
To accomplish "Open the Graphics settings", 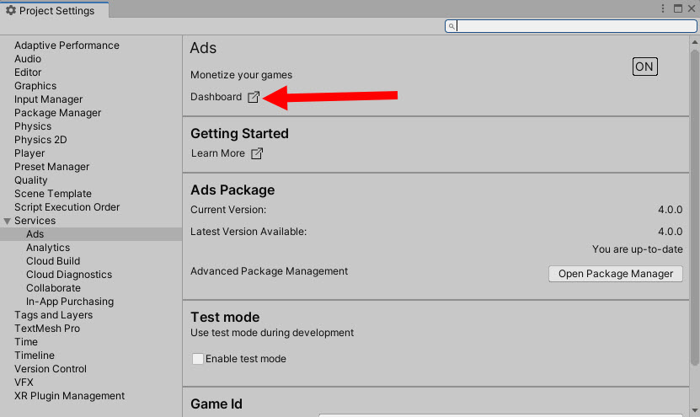I will pos(35,86).
